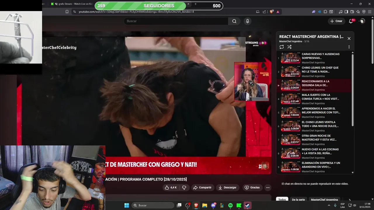Click the Crear button

click(336, 21)
